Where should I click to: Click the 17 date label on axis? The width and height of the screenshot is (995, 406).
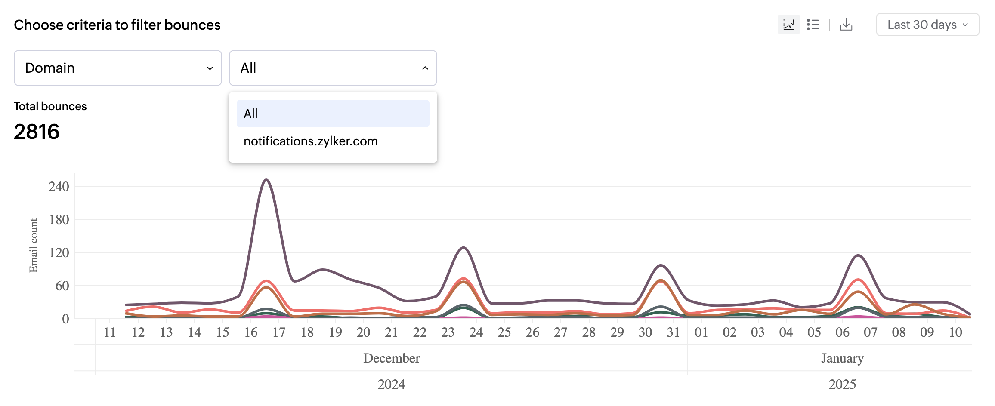(x=279, y=332)
